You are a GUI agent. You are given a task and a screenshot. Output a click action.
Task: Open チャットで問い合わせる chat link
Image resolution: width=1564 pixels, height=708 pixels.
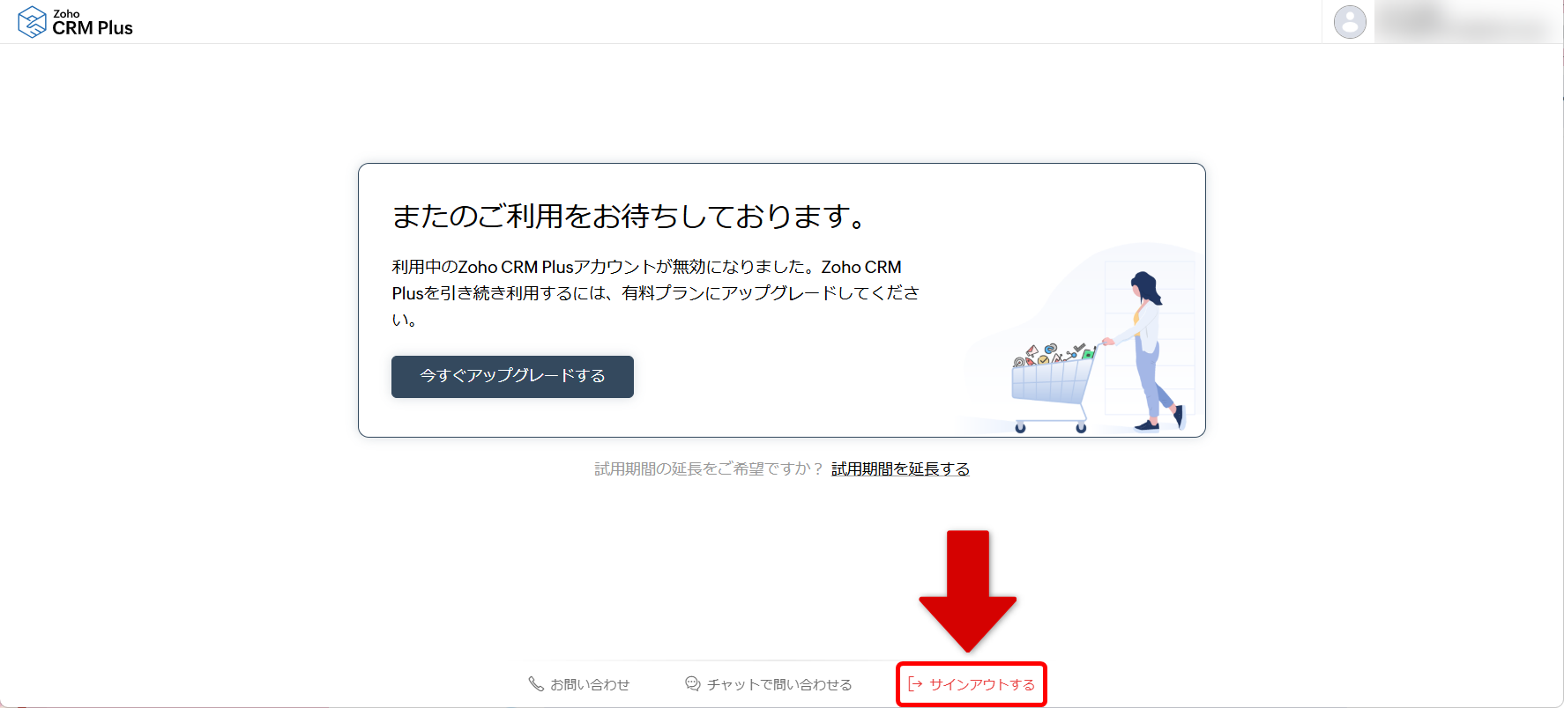(769, 684)
